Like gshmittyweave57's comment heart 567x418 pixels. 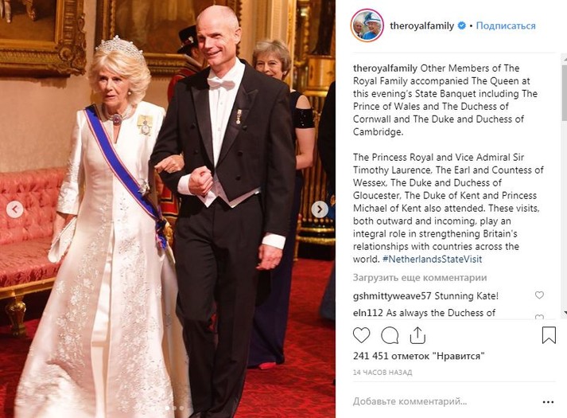pos(539,295)
